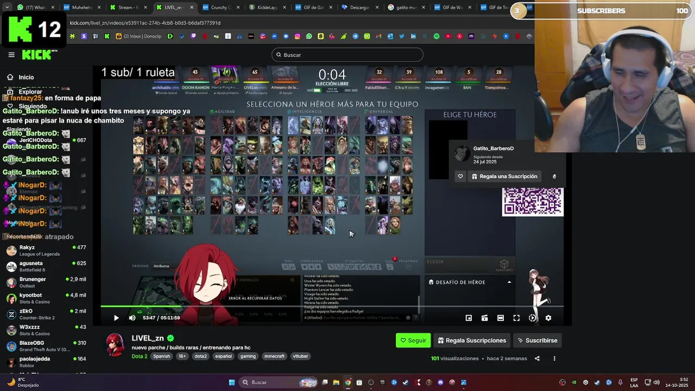695x391 pixels.
Task: Open Spotify bookmark icon
Action: 437,36
